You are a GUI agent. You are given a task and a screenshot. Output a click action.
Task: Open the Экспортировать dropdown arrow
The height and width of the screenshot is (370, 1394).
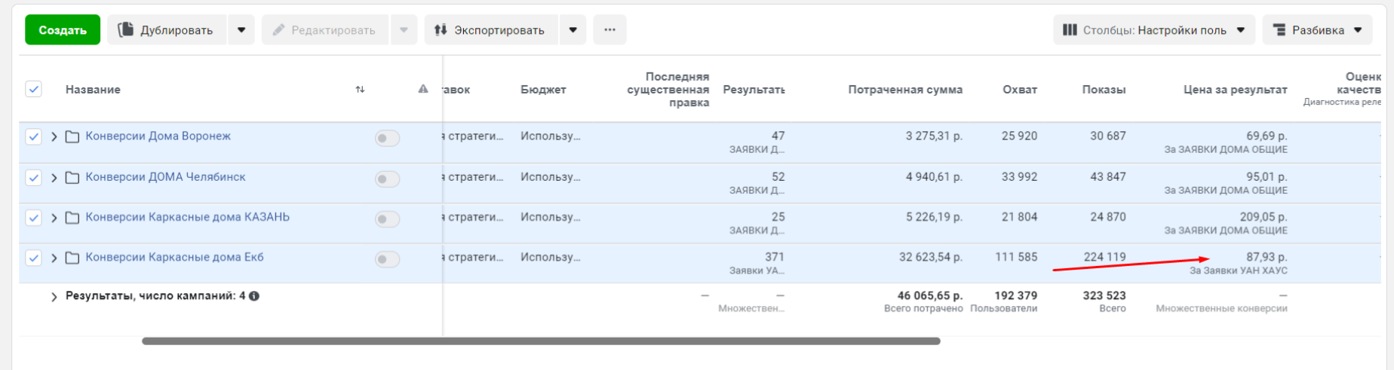[573, 30]
